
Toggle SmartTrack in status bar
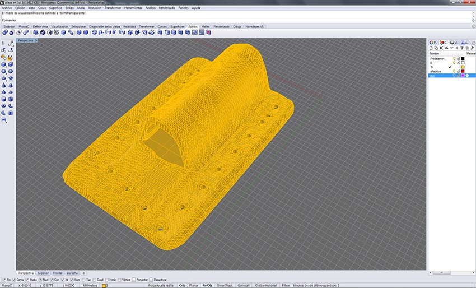(x=225, y=286)
